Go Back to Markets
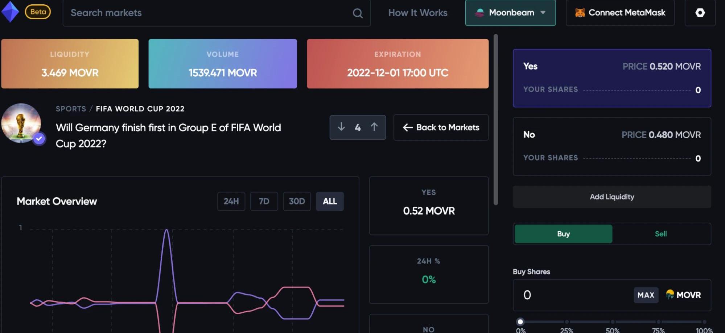The width and height of the screenshot is (725, 333). [441, 127]
